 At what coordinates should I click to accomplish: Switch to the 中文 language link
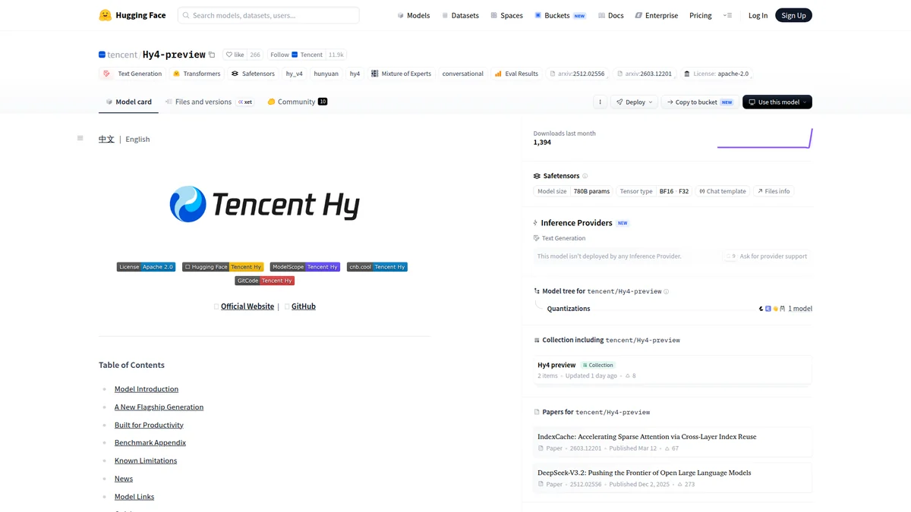click(x=106, y=139)
